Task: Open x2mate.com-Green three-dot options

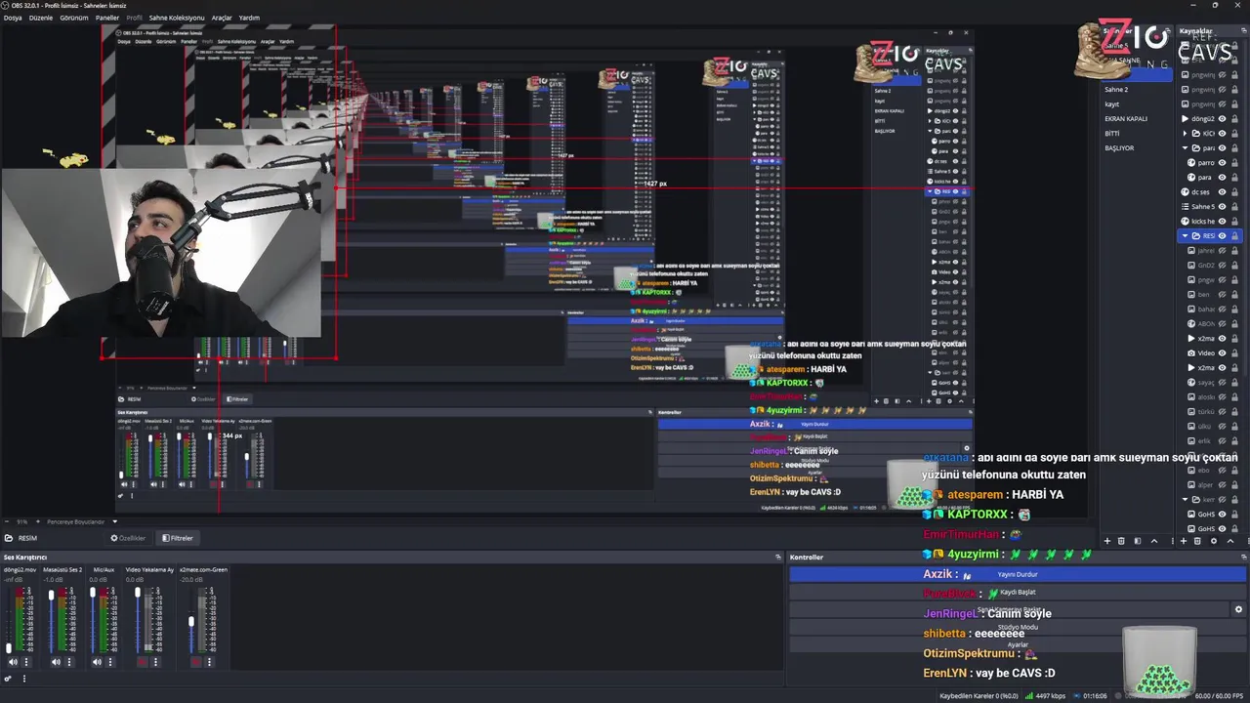Action: tap(209, 661)
